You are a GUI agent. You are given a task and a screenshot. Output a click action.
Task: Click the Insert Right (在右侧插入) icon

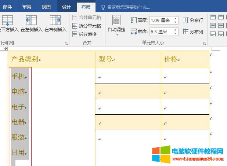(55, 21)
